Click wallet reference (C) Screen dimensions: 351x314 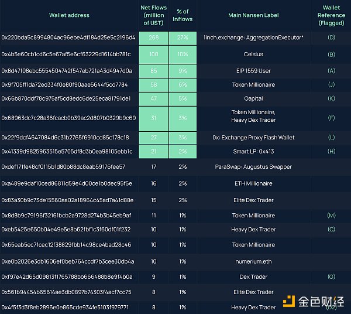pyautogui.click(x=331, y=230)
